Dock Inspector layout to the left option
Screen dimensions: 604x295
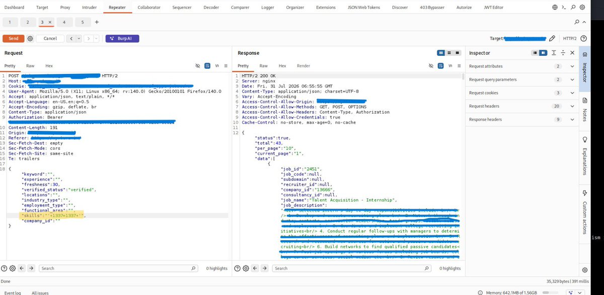[x=536, y=53]
